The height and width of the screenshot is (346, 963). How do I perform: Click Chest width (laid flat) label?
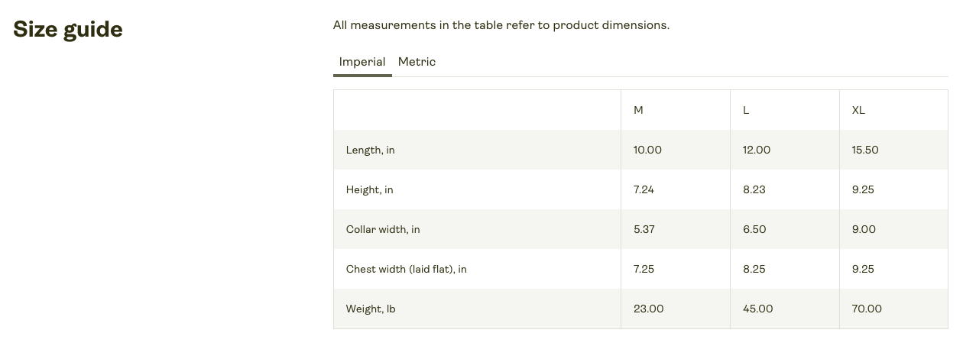(406, 269)
